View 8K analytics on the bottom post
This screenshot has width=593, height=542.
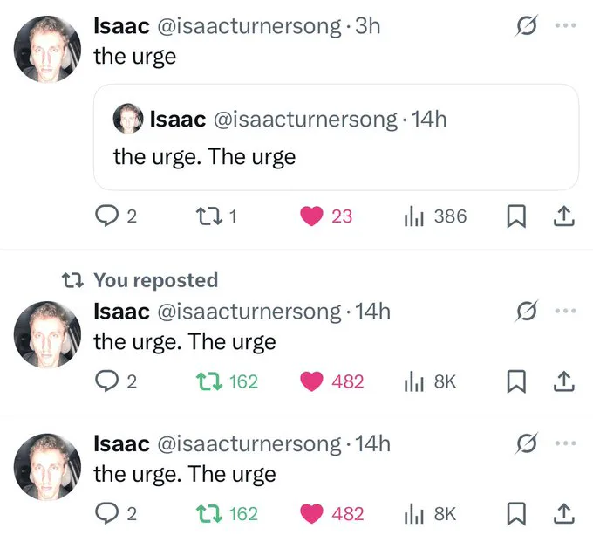point(431,513)
